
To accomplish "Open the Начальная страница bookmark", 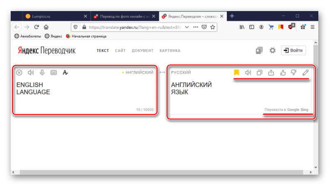I will (86, 36).
